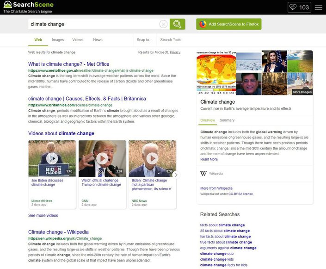326x269 pixels.
Task: Open the Snap to... dropdown
Action: tap(144, 40)
